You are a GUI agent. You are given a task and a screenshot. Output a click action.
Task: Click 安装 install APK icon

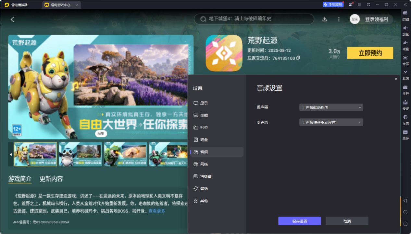pos(405,105)
